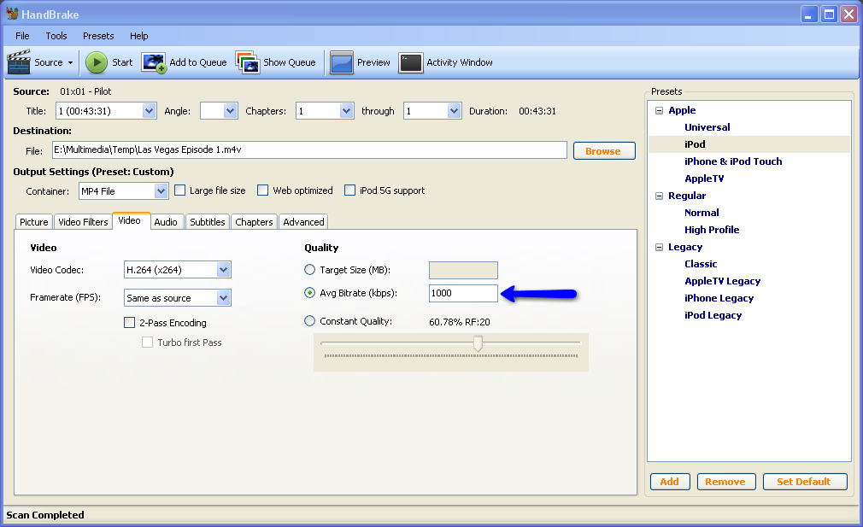Switch to the Video Filters tab

coord(83,222)
